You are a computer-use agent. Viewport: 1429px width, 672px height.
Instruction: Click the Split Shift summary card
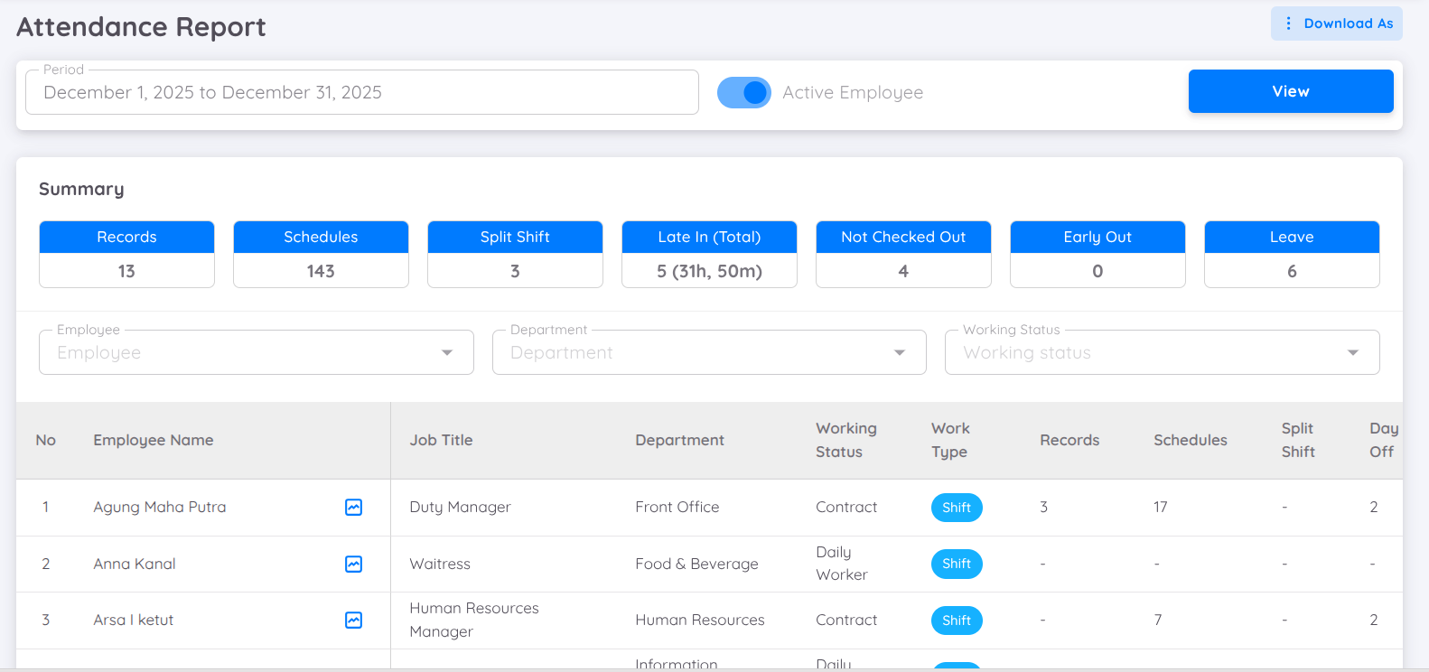tap(515, 254)
